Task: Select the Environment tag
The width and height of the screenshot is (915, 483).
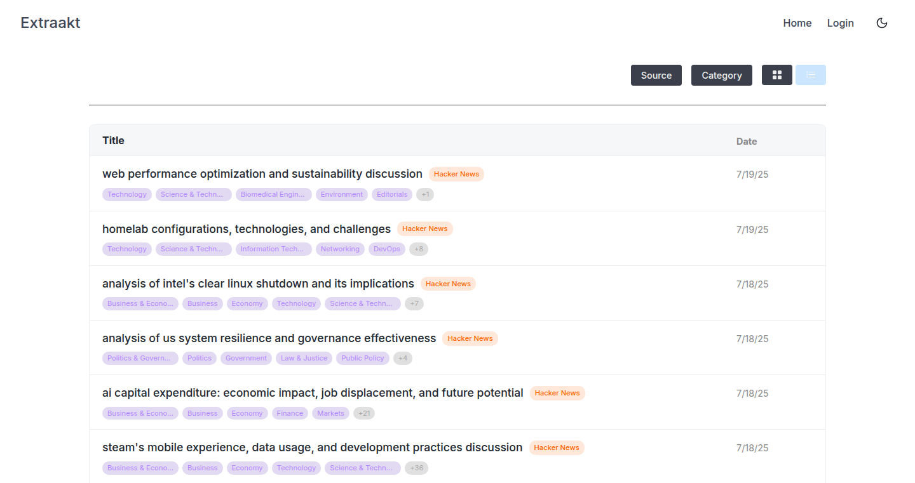Action: tap(342, 194)
